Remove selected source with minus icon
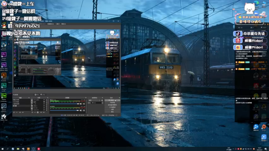This screenshot has width=269, height=151. point(35,112)
